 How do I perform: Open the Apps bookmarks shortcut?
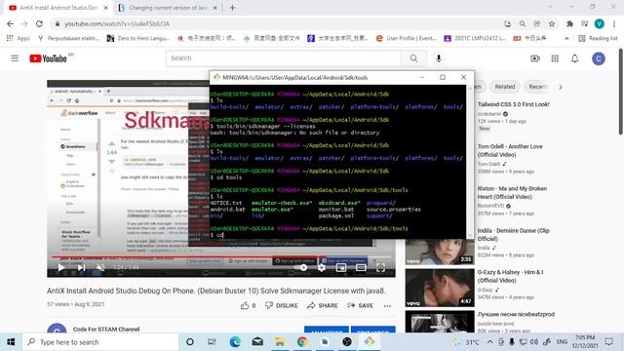point(19,38)
